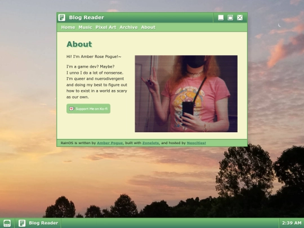Viewport: 304px width, 228px height.
Task: Visit the Neocities link
Action: point(196,143)
